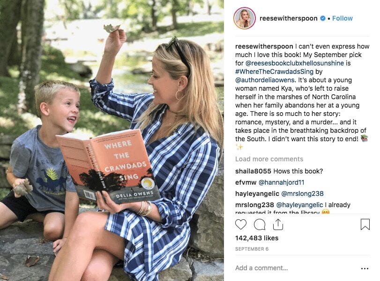Like the post with the heart icon
The width and height of the screenshot is (380, 281).
click(241, 224)
